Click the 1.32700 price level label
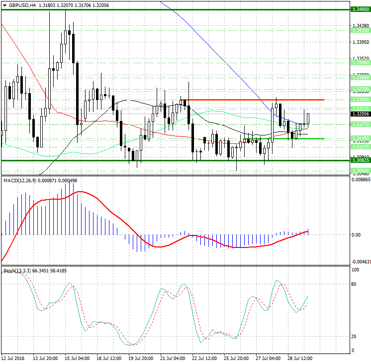 pyautogui.click(x=360, y=89)
